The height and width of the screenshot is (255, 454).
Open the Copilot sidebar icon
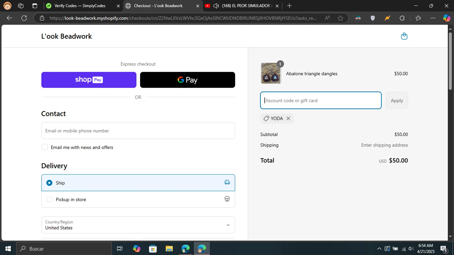tap(447, 18)
